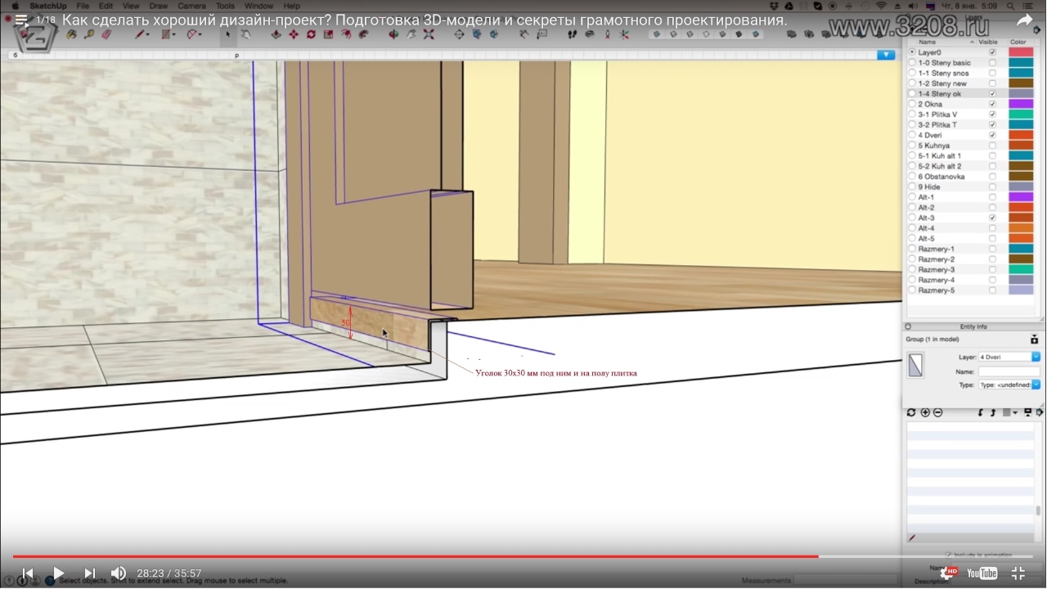The height and width of the screenshot is (589, 1047).
Task: Set 6 Obstanovka as active layer
Action: 913,177
